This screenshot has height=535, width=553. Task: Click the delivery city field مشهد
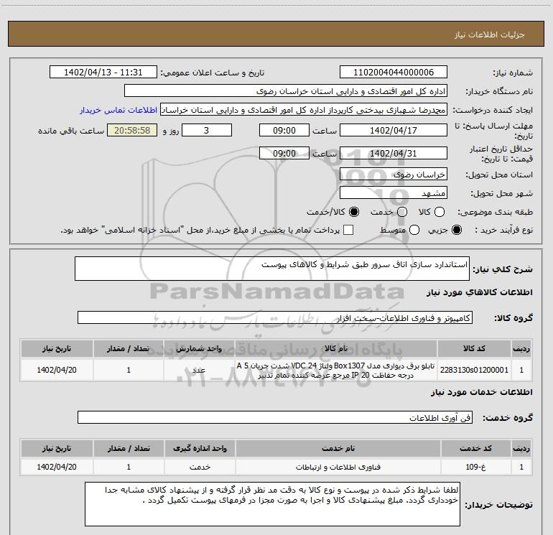[394, 193]
